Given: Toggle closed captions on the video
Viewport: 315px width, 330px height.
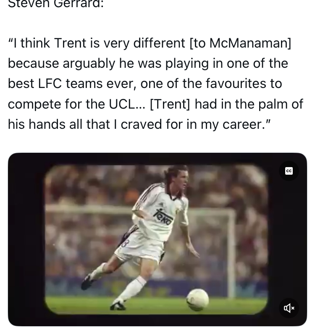Looking at the screenshot, I should click(289, 171).
